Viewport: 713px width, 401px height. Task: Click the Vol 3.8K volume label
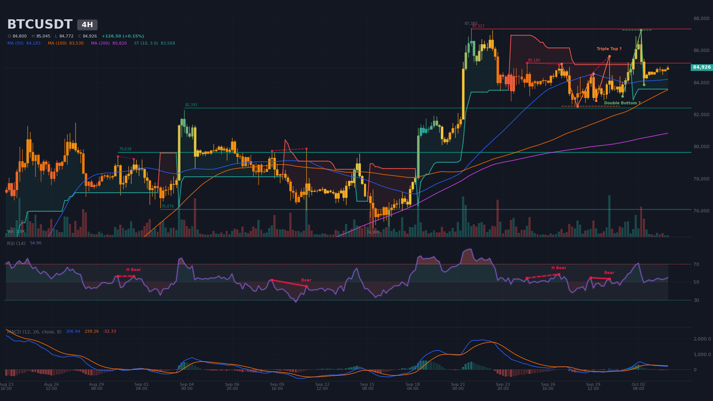[16, 232]
